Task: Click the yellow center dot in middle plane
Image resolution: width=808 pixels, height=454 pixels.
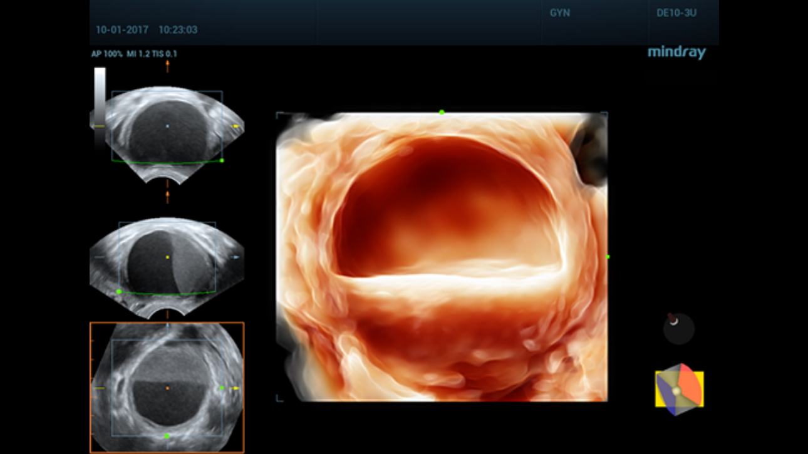Action: click(x=167, y=257)
